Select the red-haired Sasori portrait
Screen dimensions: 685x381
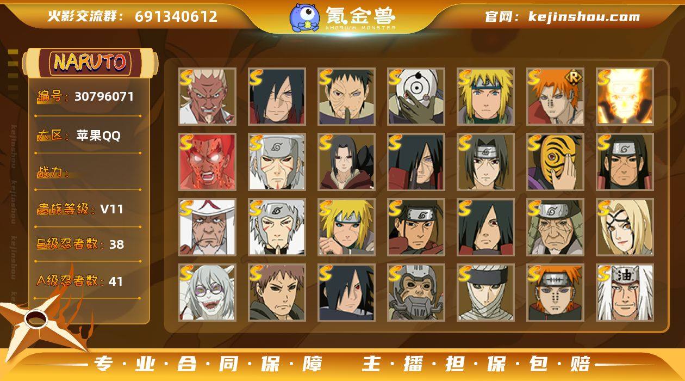click(277, 292)
